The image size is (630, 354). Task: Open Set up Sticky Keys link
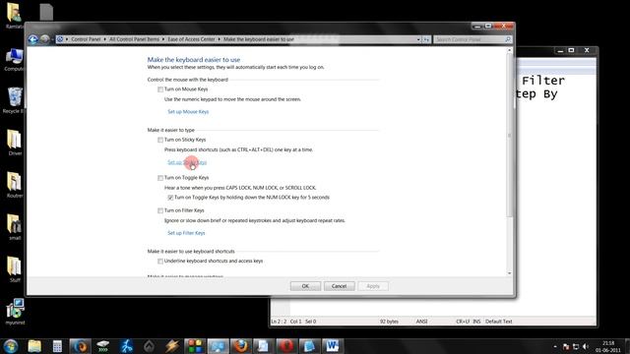[x=187, y=162]
